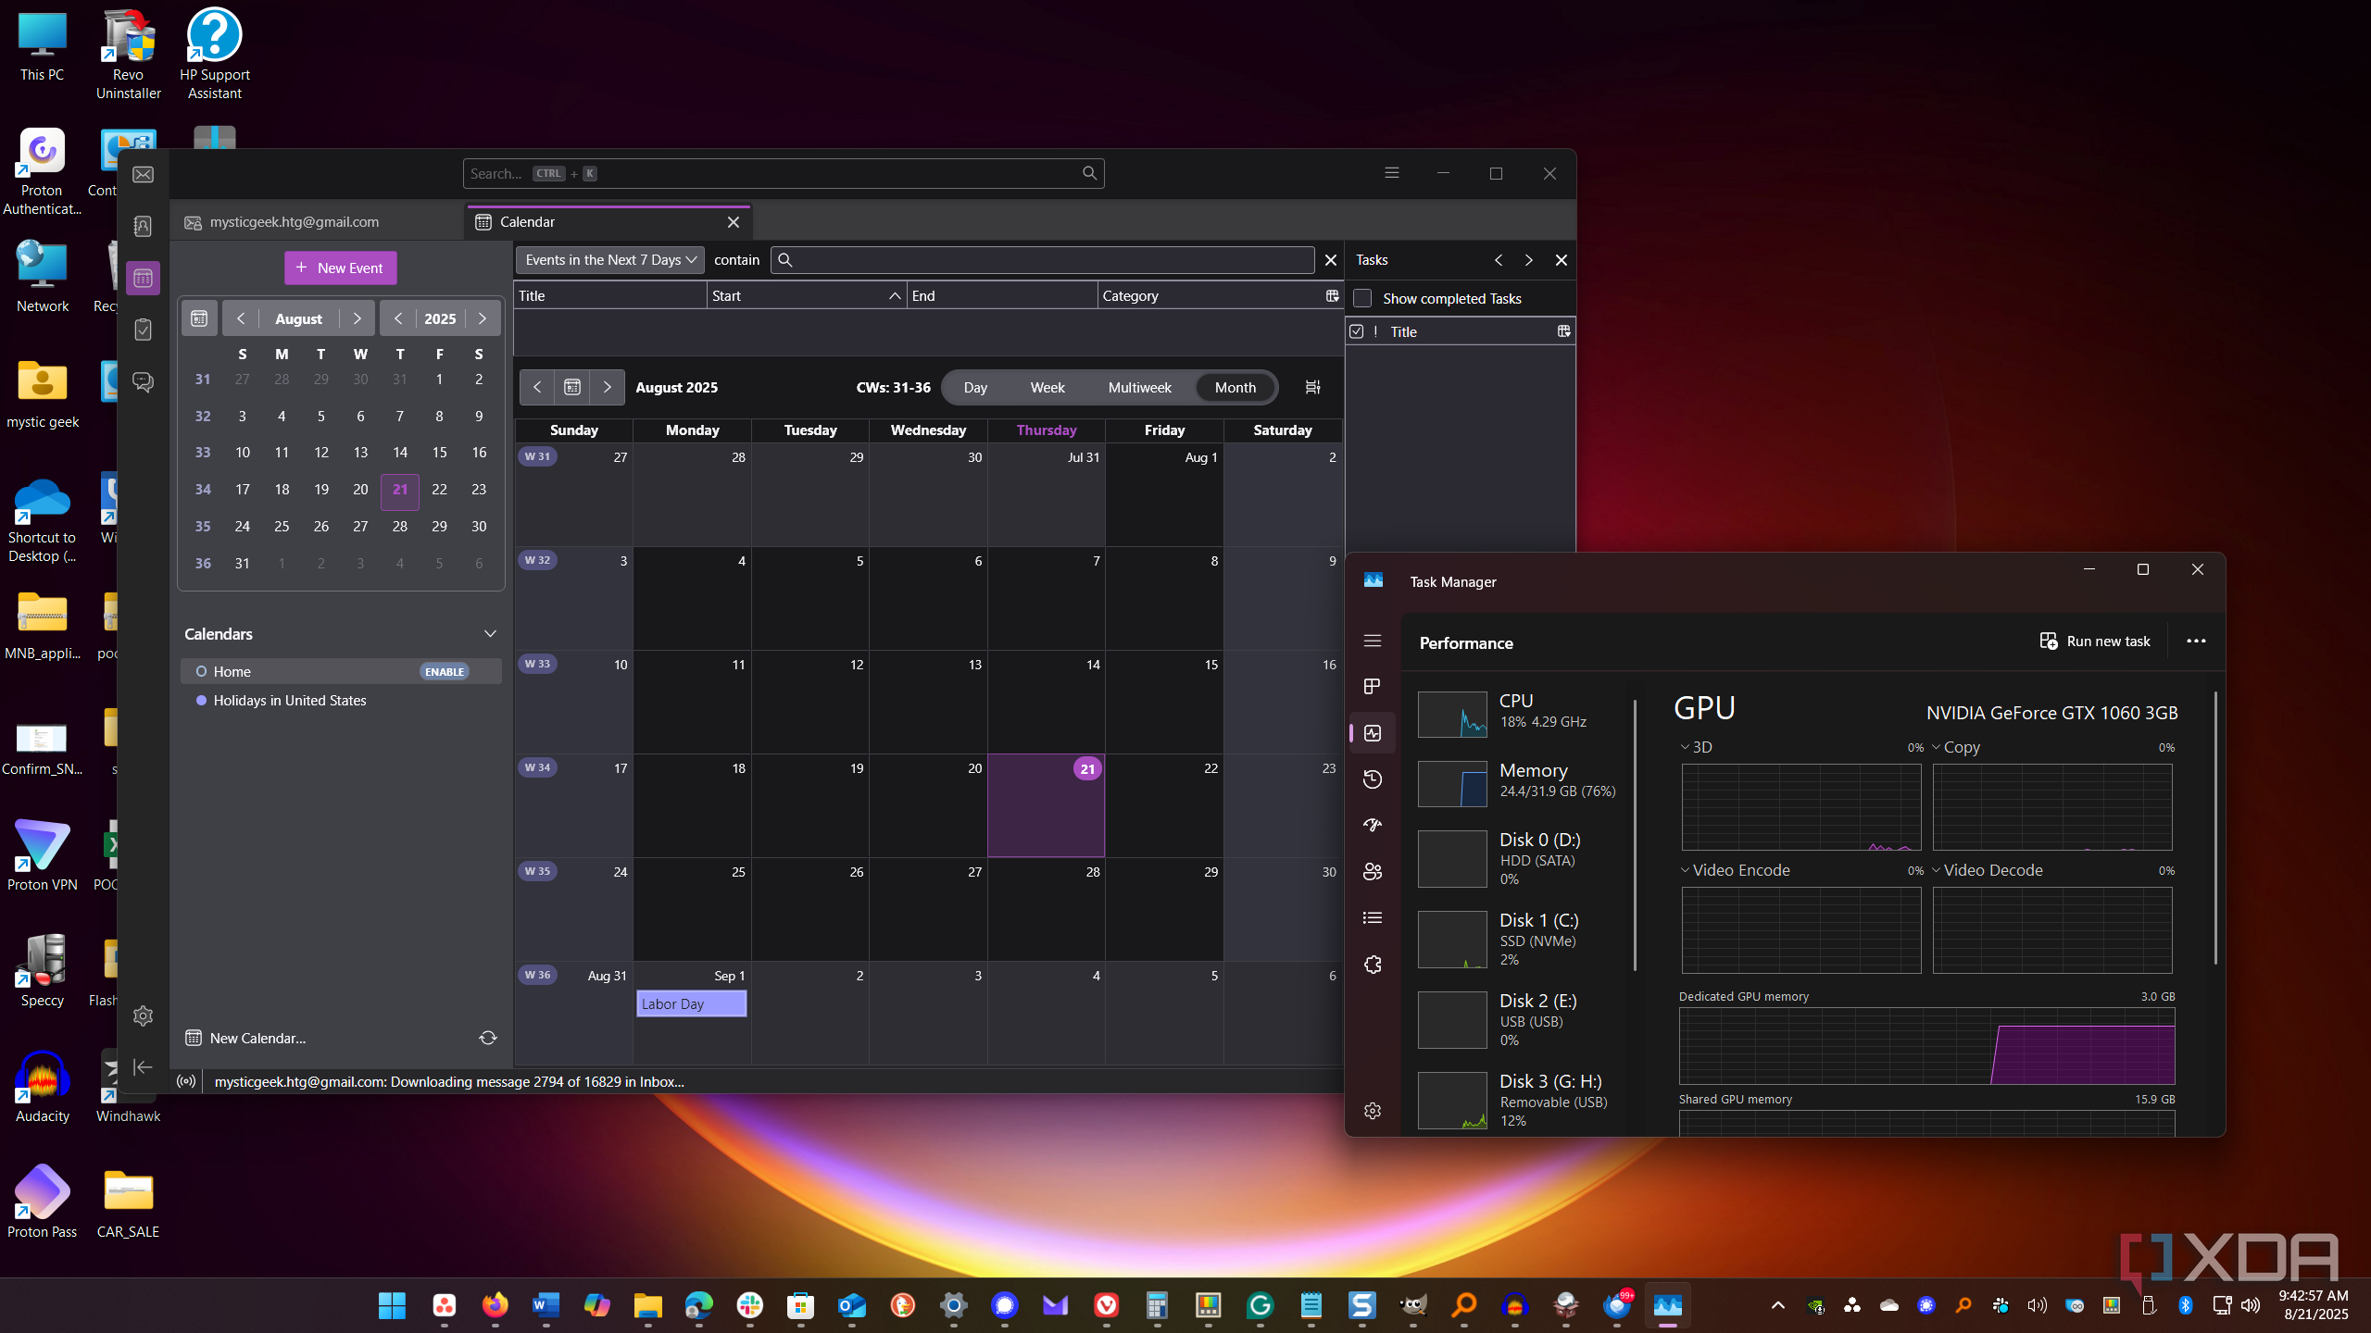The height and width of the screenshot is (1333, 2371).
Task: Open Address Book icon in sidebar
Action: 143,226
